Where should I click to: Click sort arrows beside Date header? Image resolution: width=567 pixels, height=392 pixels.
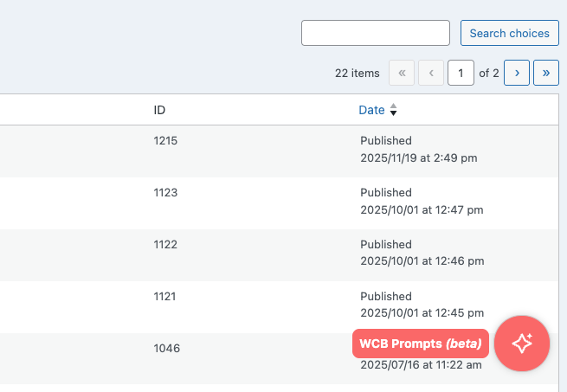393,110
